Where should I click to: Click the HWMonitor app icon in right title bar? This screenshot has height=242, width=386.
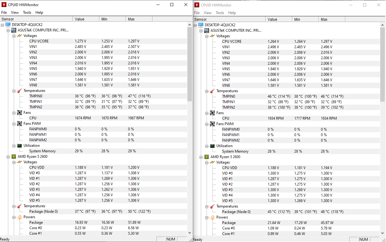(x=197, y=5)
